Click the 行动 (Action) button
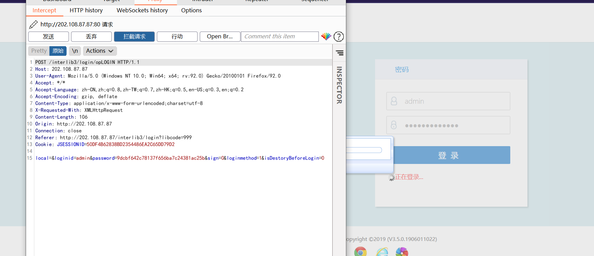The width and height of the screenshot is (594, 256). pyautogui.click(x=177, y=37)
